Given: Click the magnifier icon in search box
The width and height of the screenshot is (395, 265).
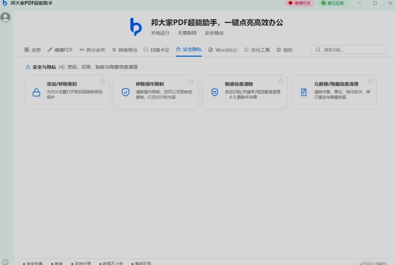Looking at the screenshot, I should pyautogui.click(x=318, y=50).
